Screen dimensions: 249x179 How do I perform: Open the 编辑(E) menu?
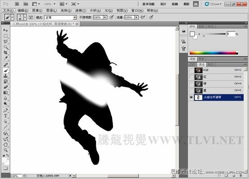point(23,11)
